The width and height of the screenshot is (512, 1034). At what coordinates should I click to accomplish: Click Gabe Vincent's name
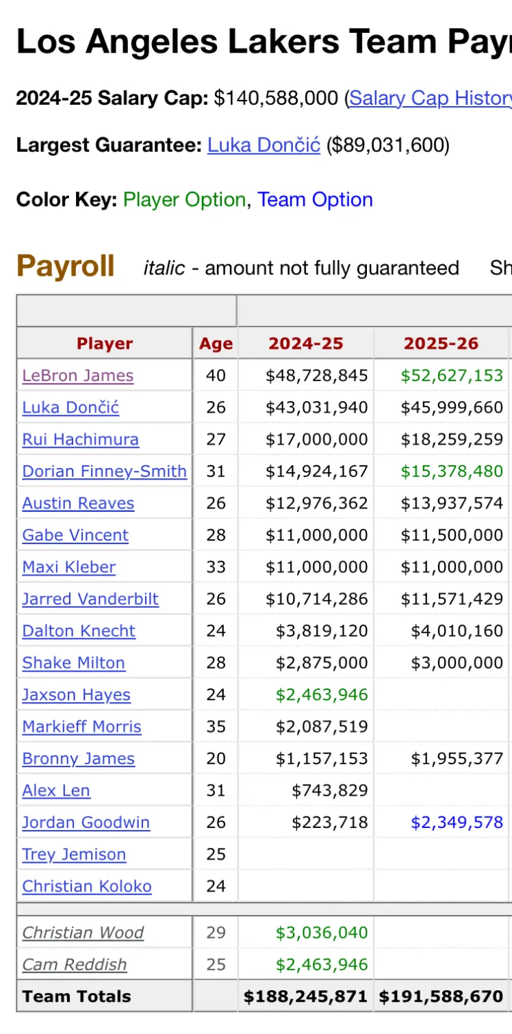[75, 535]
